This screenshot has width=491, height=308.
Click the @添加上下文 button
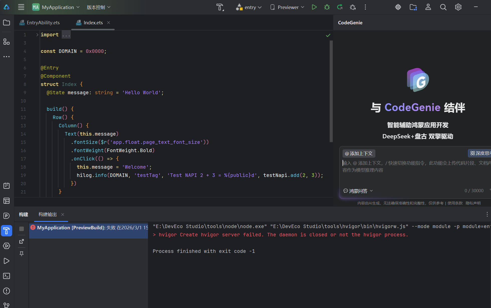[x=359, y=153]
